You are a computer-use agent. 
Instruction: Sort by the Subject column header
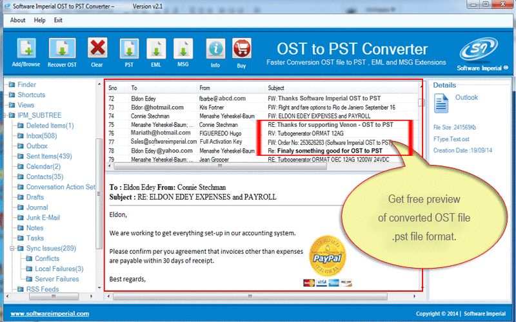click(276, 88)
